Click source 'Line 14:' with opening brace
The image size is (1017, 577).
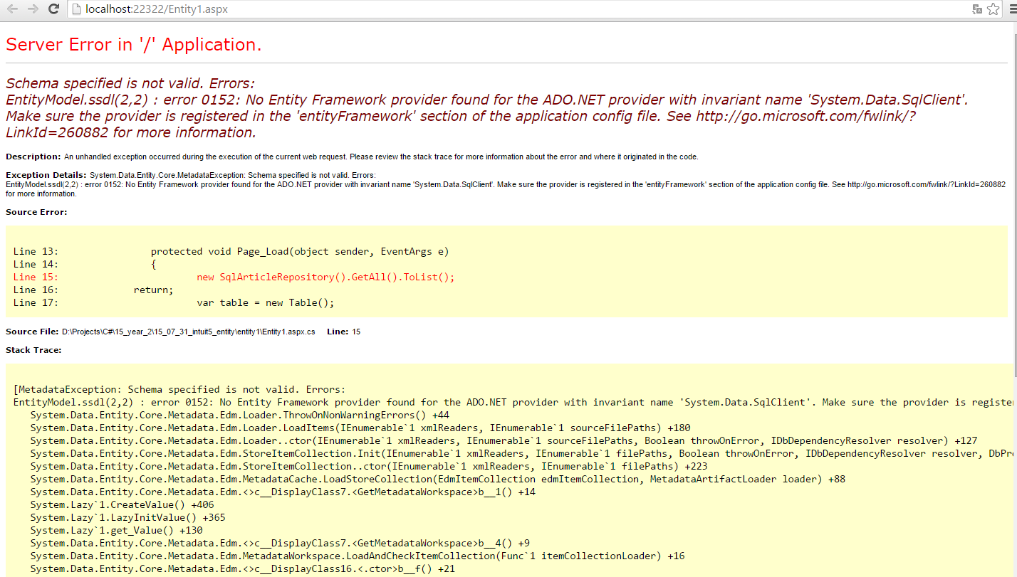pos(85,264)
